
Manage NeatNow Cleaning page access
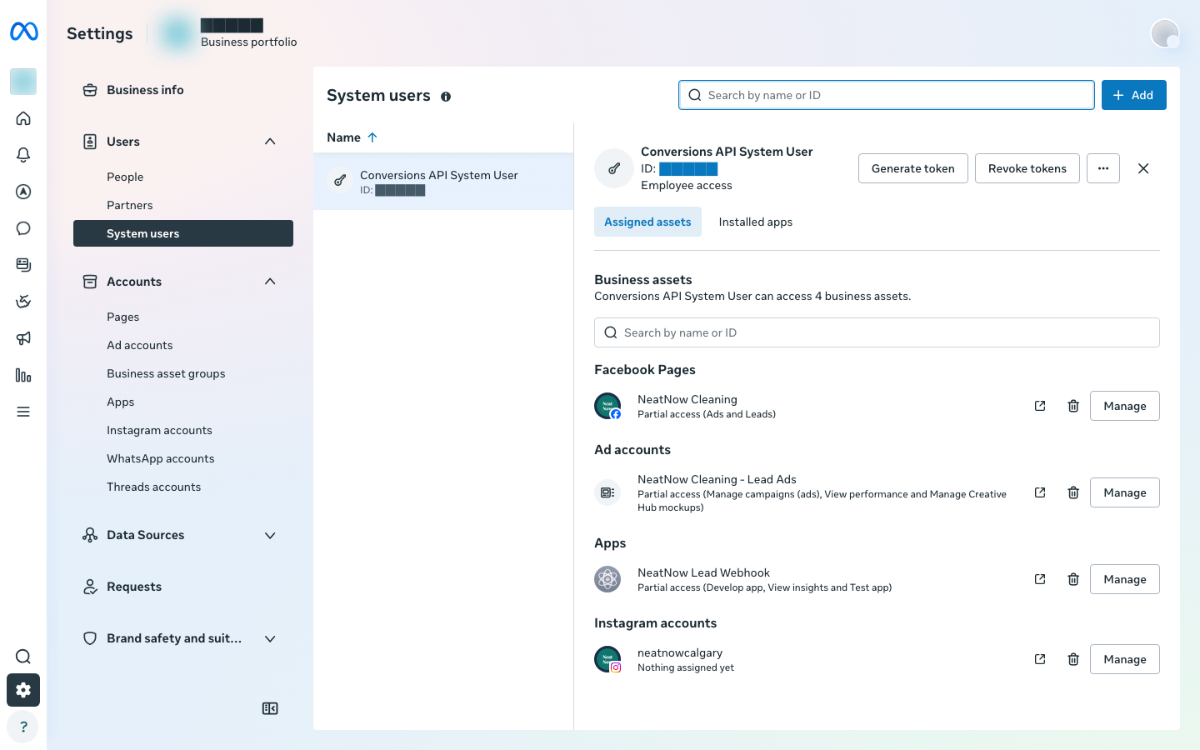tap(1124, 406)
